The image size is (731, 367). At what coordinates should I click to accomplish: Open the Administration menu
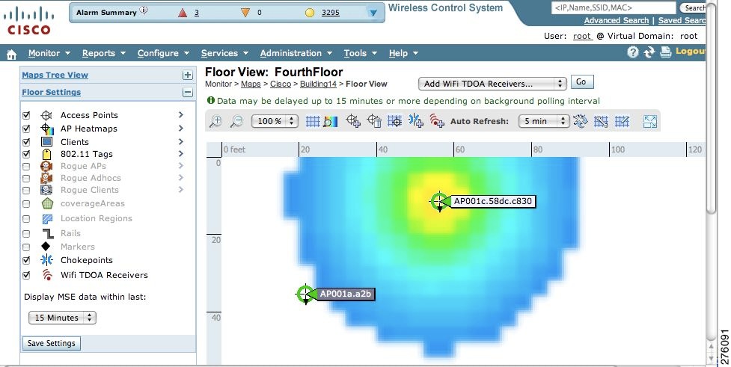click(x=296, y=53)
